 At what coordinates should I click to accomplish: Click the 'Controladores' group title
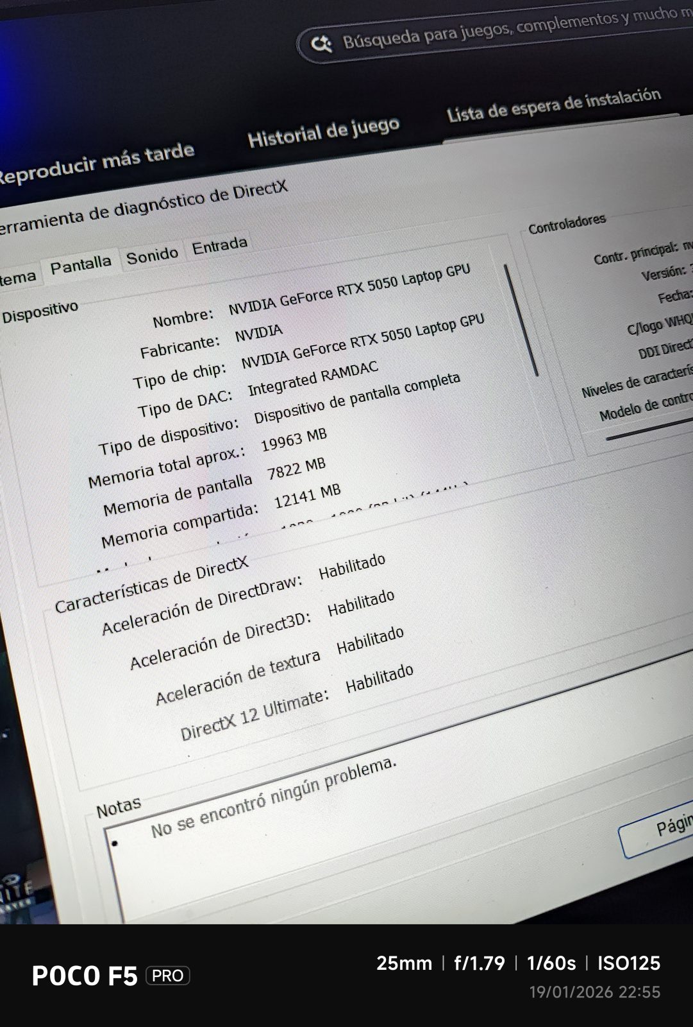tap(567, 223)
